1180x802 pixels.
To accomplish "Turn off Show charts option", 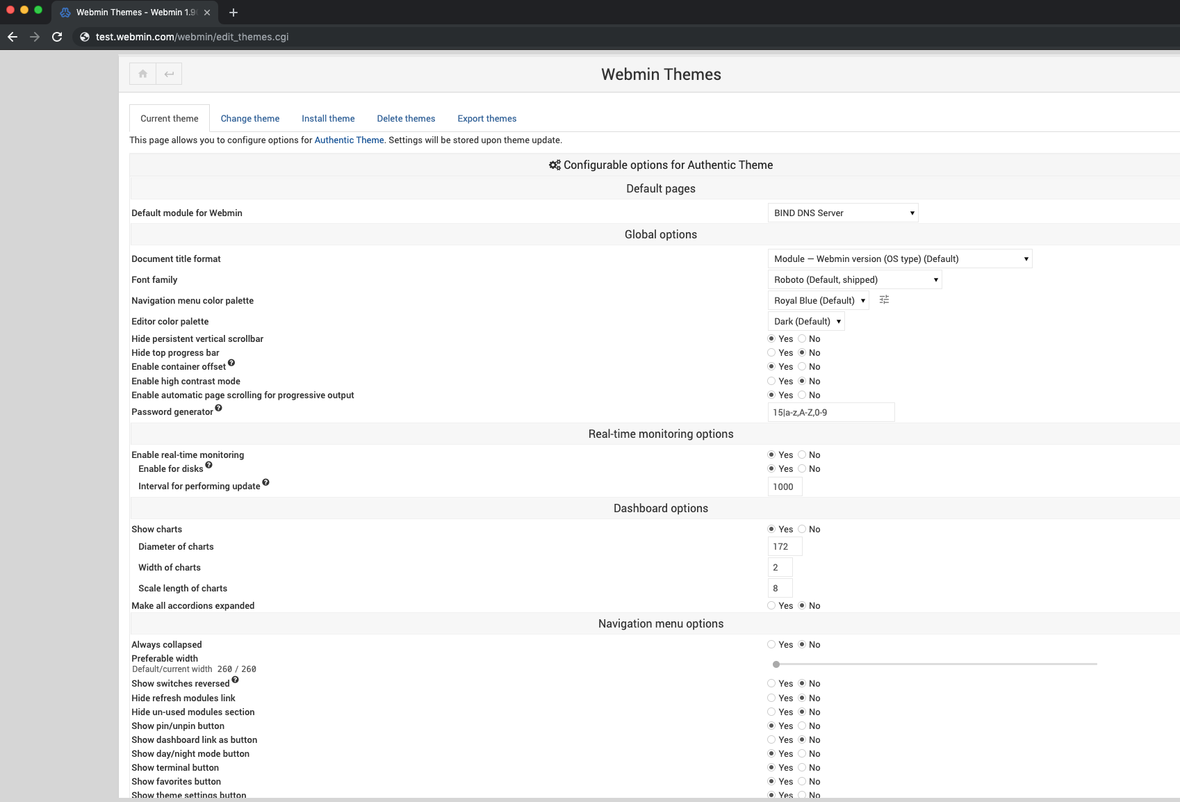I will [801, 529].
